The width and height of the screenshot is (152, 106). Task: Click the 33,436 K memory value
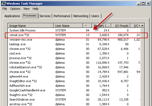[104, 81]
